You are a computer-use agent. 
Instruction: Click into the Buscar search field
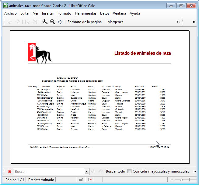tap(49, 172)
